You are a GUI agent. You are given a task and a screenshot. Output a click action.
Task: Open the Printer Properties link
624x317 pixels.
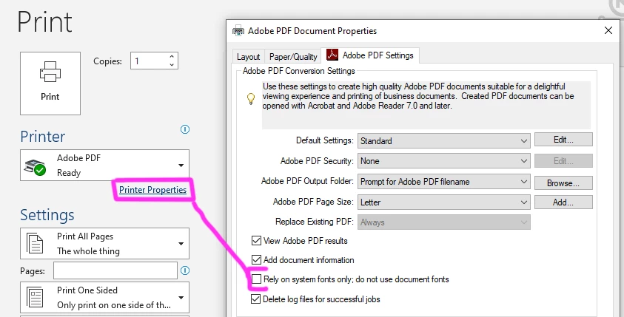[152, 189]
